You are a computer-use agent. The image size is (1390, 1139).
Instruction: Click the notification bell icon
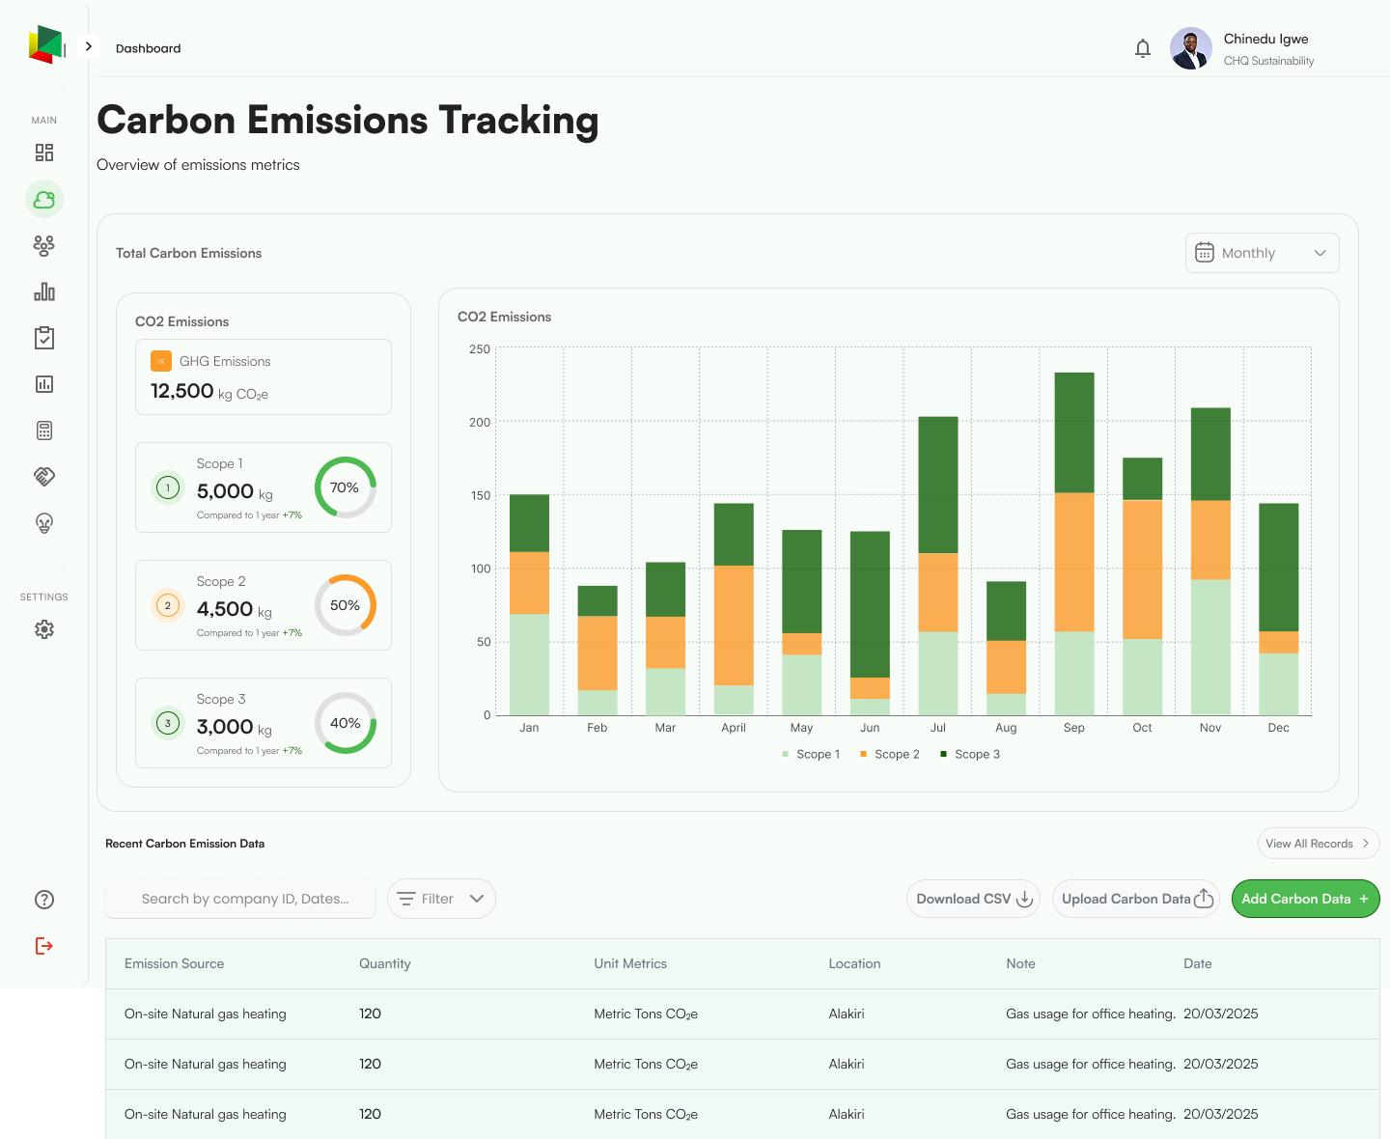click(x=1143, y=48)
